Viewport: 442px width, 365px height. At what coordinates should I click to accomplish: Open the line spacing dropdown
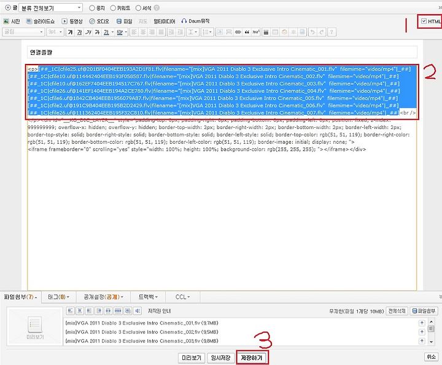pos(192,32)
